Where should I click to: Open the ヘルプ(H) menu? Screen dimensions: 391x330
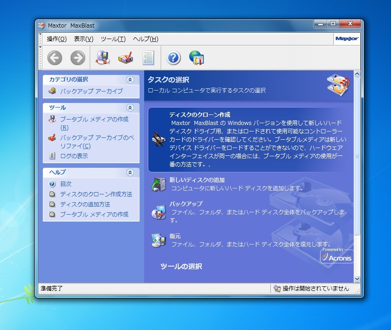pos(146,39)
